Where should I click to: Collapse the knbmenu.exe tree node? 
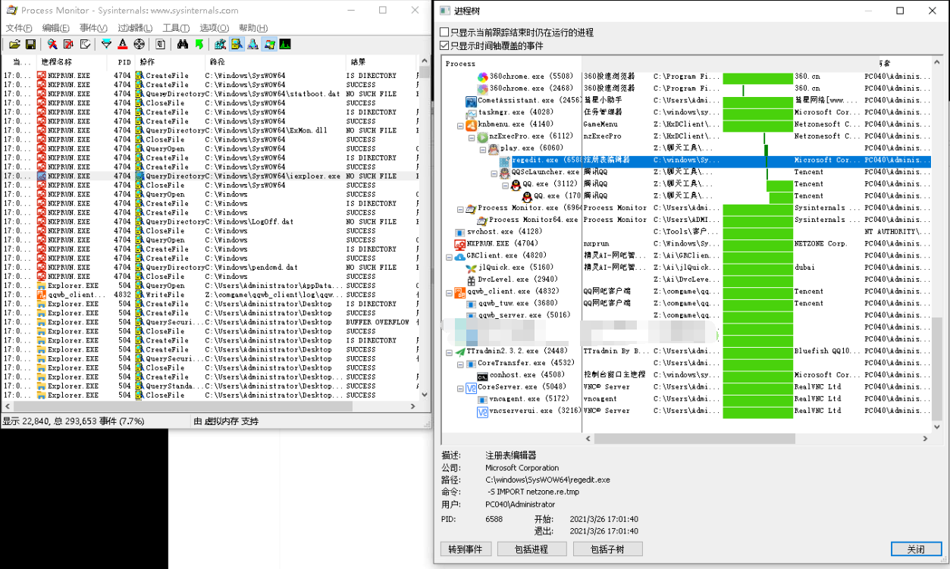click(460, 124)
